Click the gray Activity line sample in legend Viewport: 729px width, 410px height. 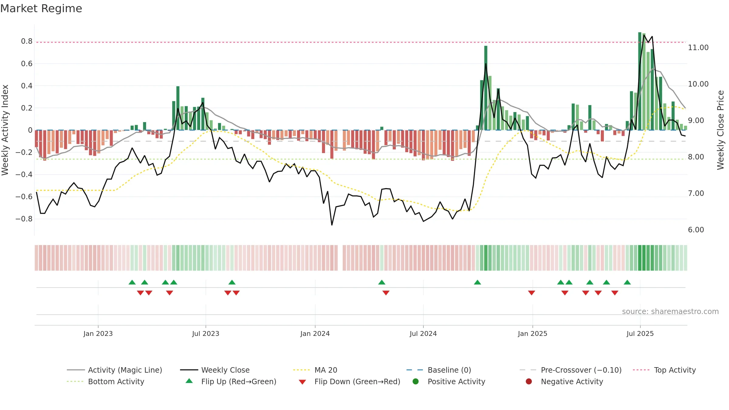pyautogui.click(x=76, y=370)
